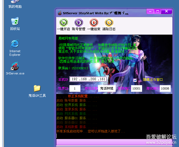Open the 回收站 recycle bin icon
The width and height of the screenshot is (179, 147).
coord(15,24)
